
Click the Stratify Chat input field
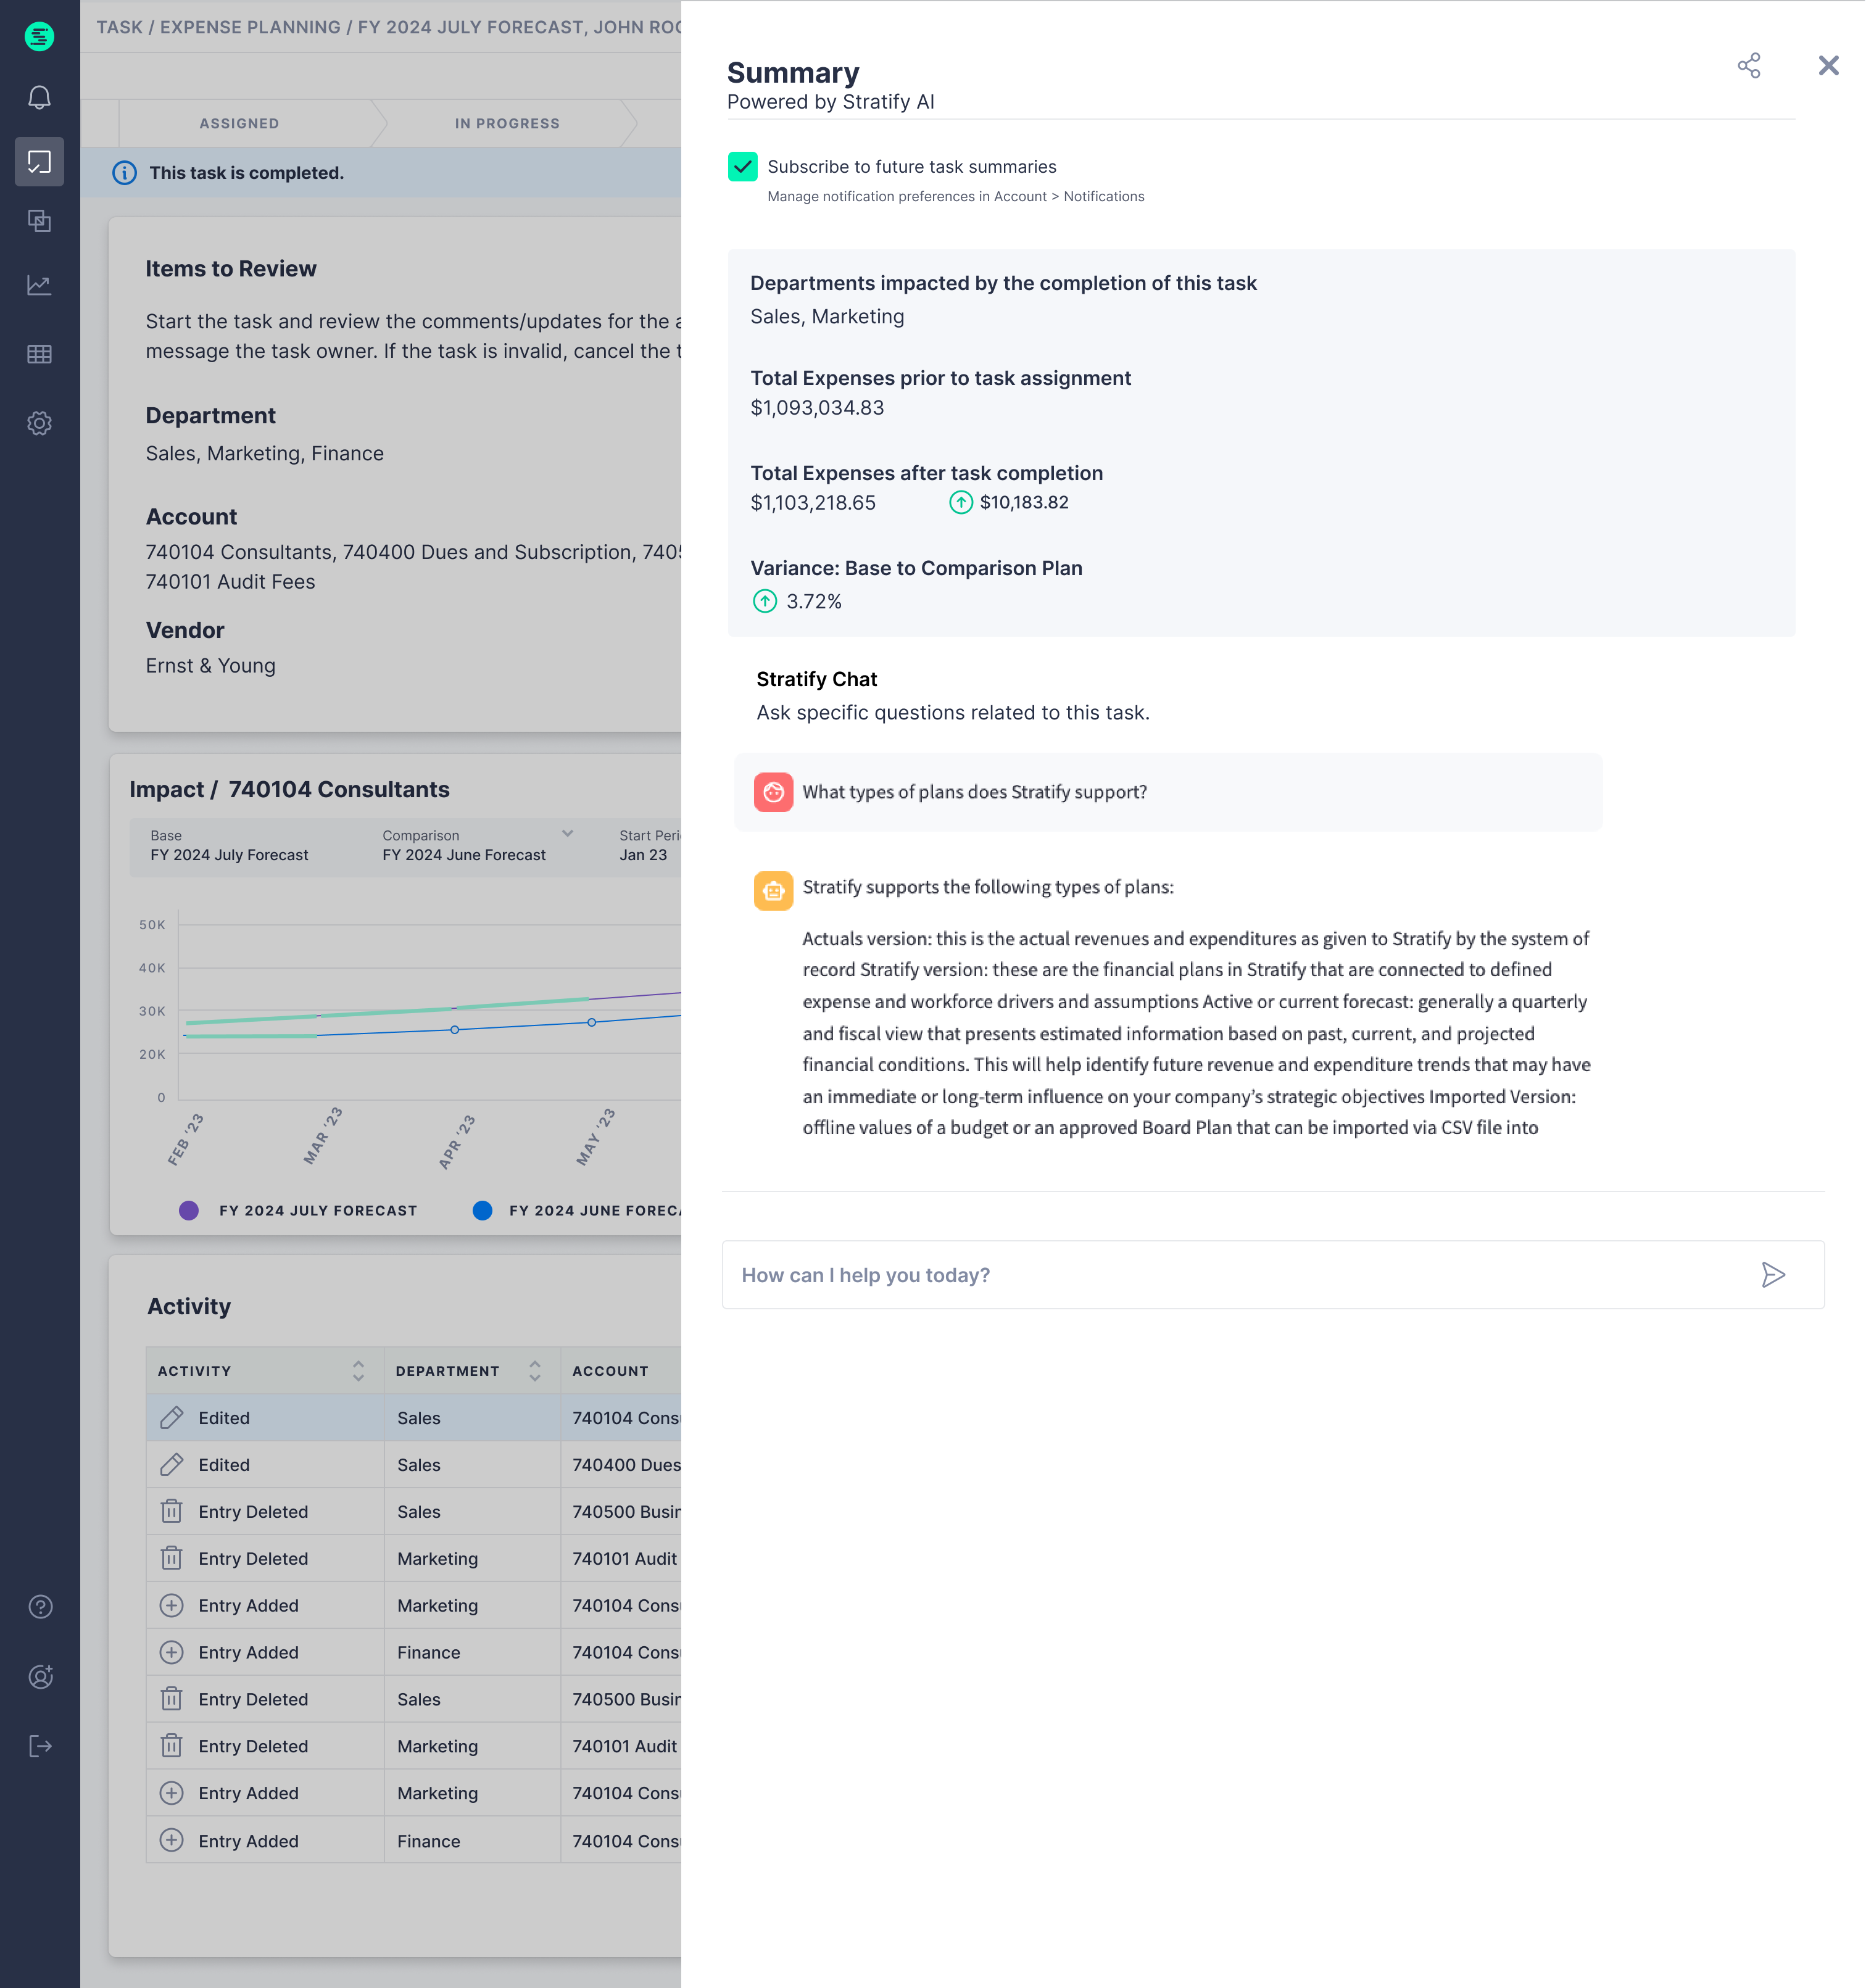pyautogui.click(x=1100, y=1274)
